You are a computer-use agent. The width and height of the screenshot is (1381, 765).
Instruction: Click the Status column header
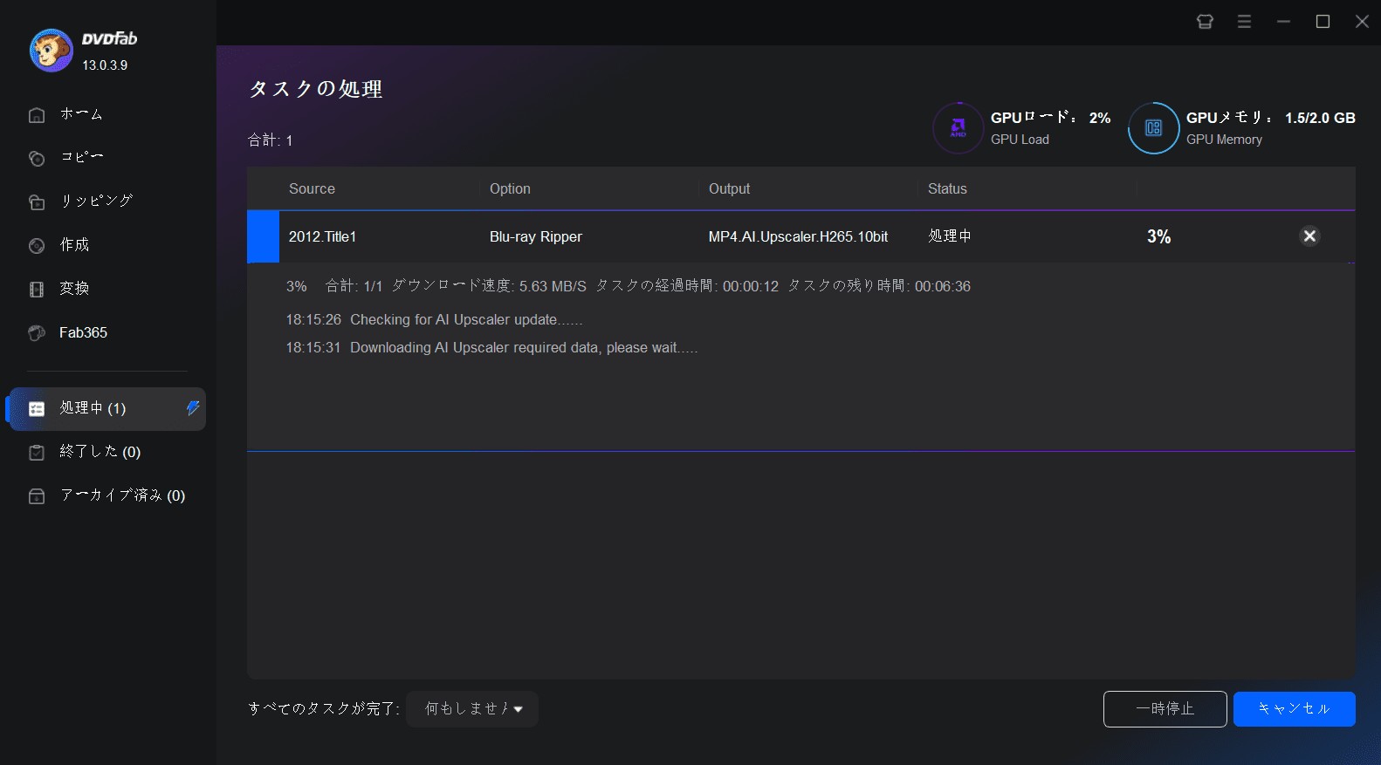tap(947, 188)
